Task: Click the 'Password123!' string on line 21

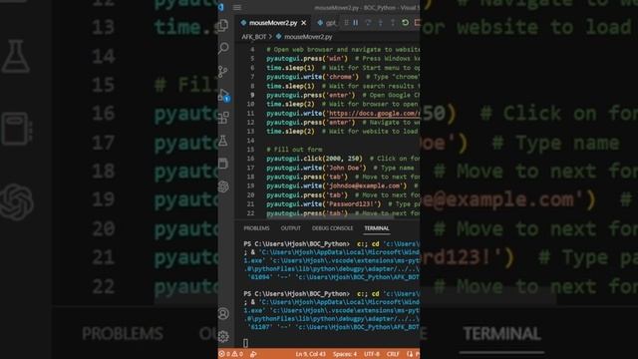Action: coord(352,203)
